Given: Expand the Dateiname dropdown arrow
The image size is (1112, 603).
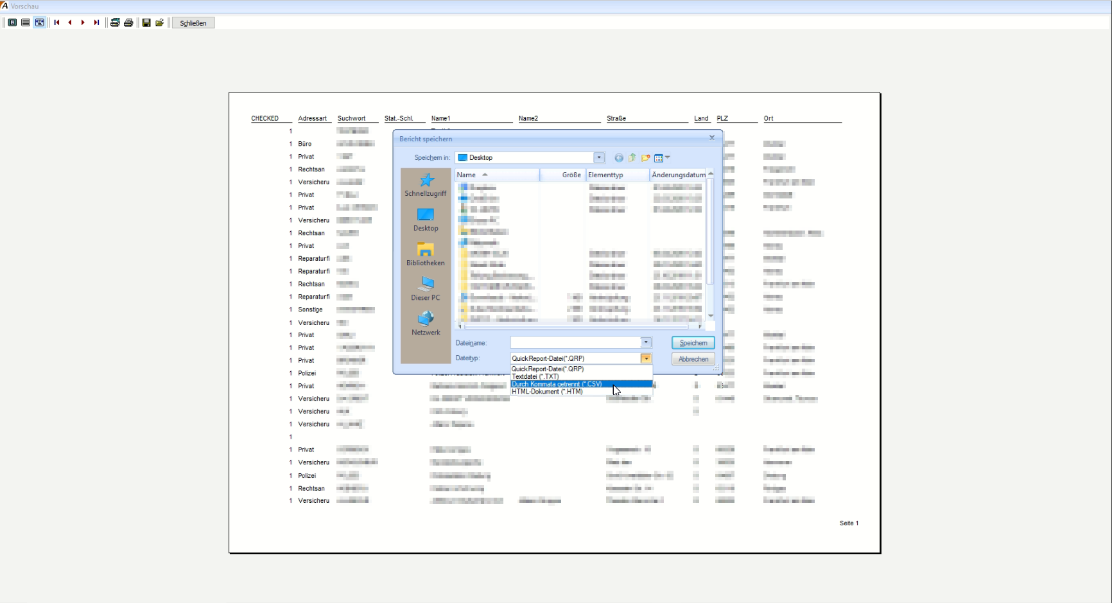Looking at the screenshot, I should 646,342.
